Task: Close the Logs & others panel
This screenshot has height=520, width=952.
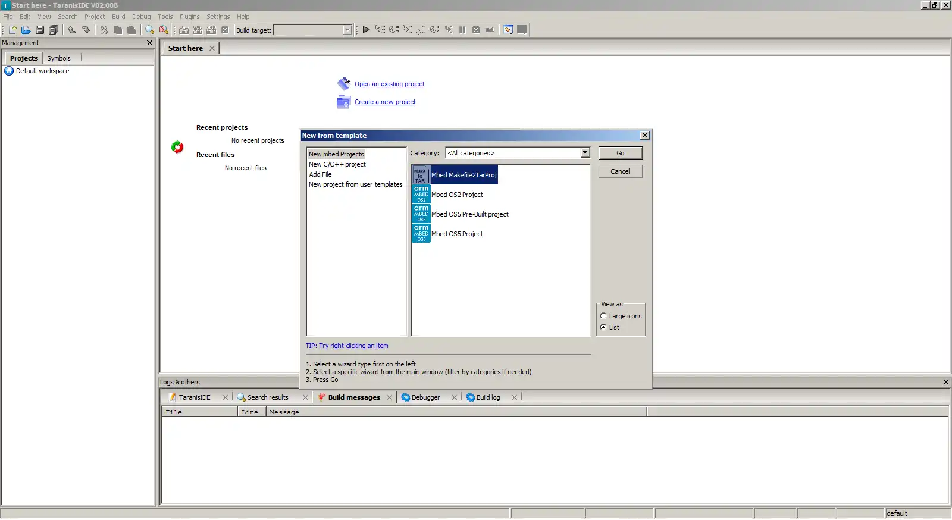Action: coord(945,382)
